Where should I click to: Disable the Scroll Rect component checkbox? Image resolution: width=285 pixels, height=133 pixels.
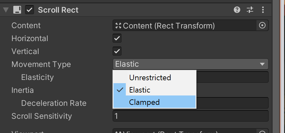[30, 10]
